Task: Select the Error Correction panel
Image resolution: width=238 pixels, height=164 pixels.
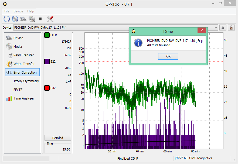Action: (x=22, y=72)
